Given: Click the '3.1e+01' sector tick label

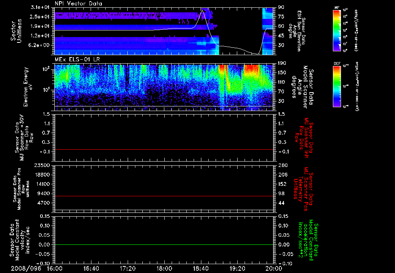Looking at the screenshot, I should [40, 7].
